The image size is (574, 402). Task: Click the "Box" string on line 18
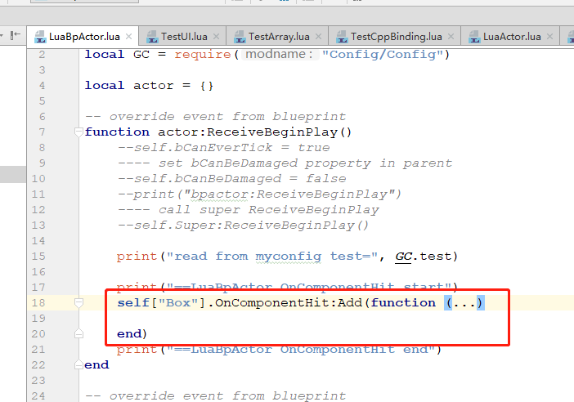pos(178,303)
